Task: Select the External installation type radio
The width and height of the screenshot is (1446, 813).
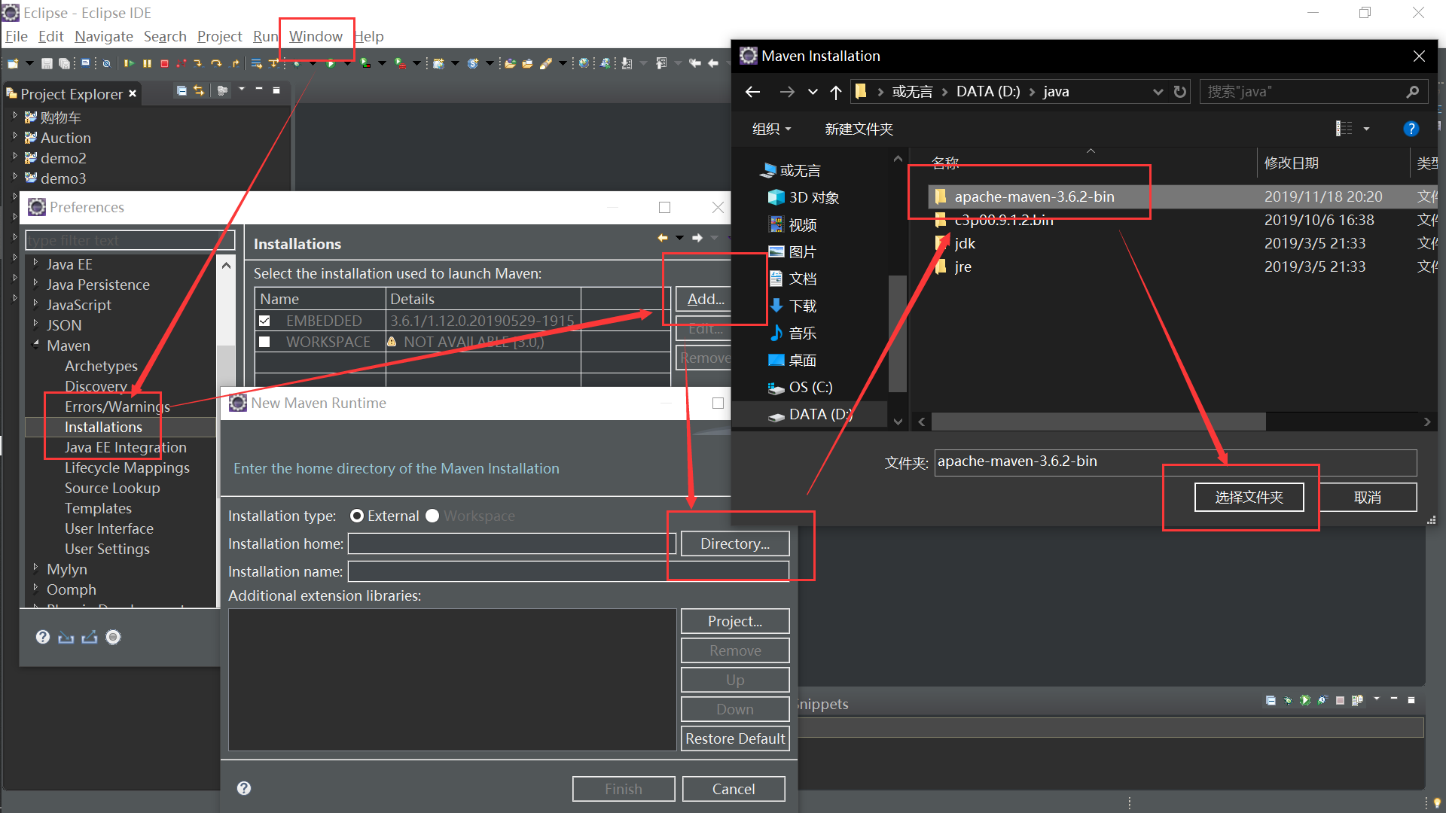Action: click(357, 516)
